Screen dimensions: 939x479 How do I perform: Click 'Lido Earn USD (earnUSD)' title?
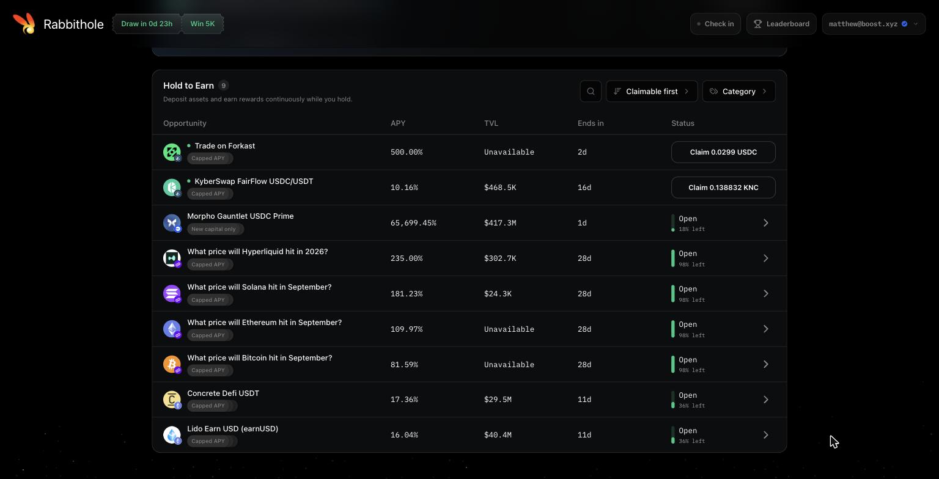(233, 429)
